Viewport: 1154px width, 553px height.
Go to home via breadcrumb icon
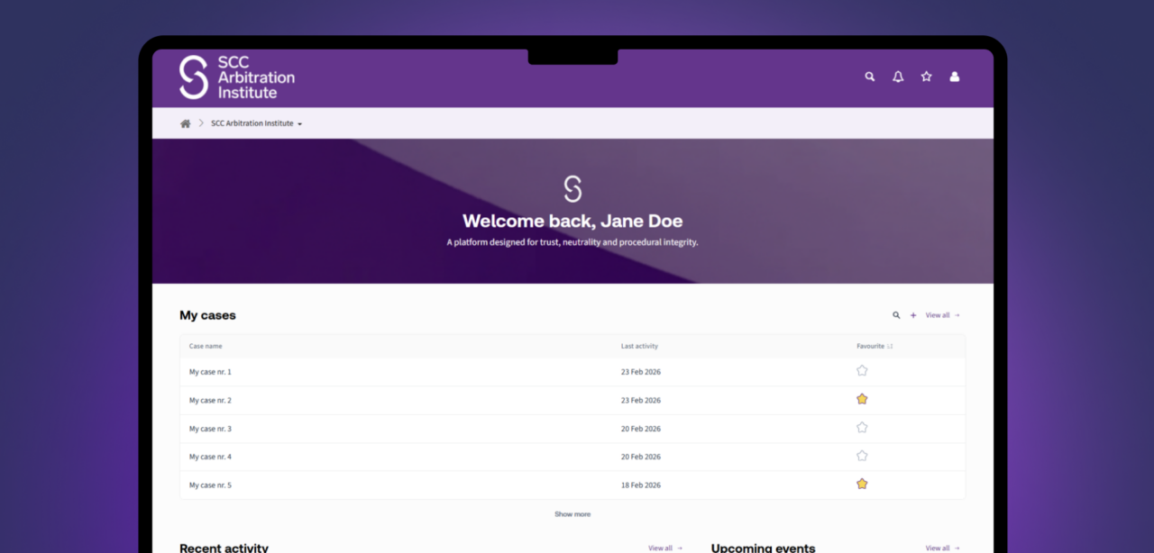[185, 123]
